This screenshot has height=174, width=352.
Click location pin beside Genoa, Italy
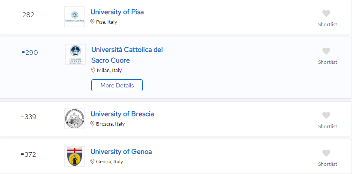(92, 162)
